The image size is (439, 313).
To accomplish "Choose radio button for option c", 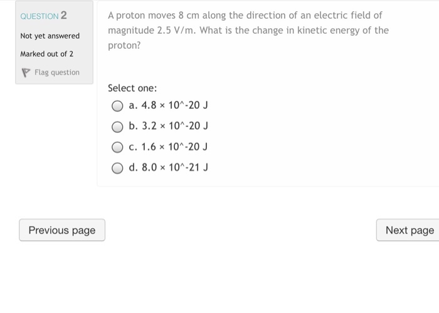I will tap(117, 147).
